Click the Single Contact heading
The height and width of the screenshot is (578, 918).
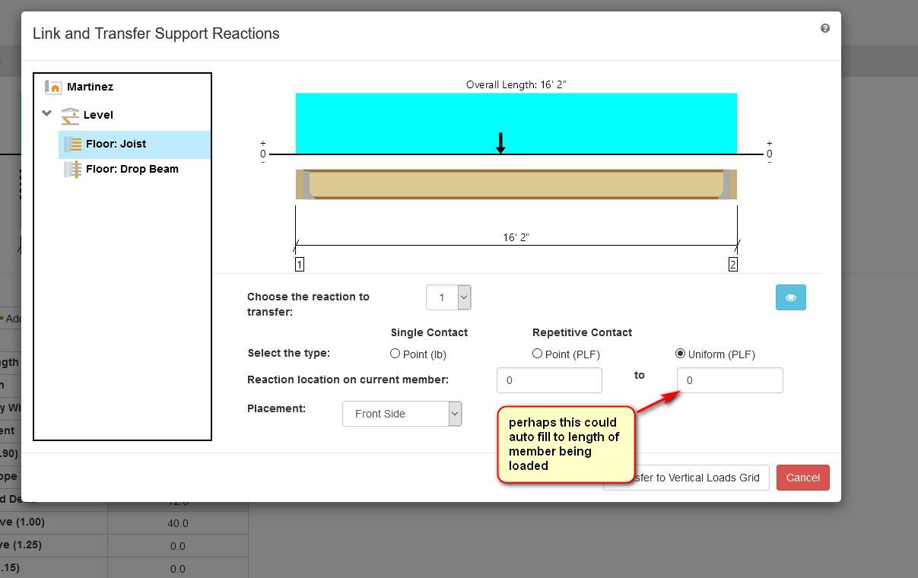click(x=429, y=332)
